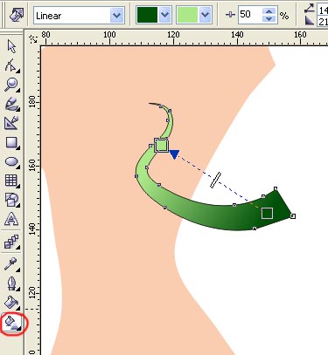Click the fill angle icon

point(310,9)
